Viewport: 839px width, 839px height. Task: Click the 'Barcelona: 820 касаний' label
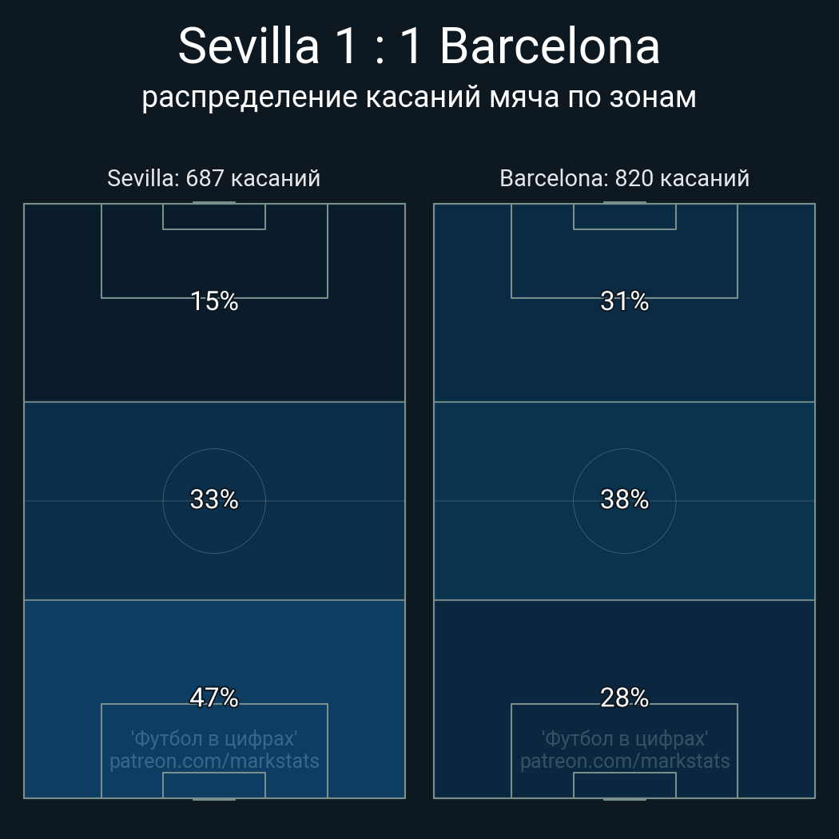(x=625, y=178)
